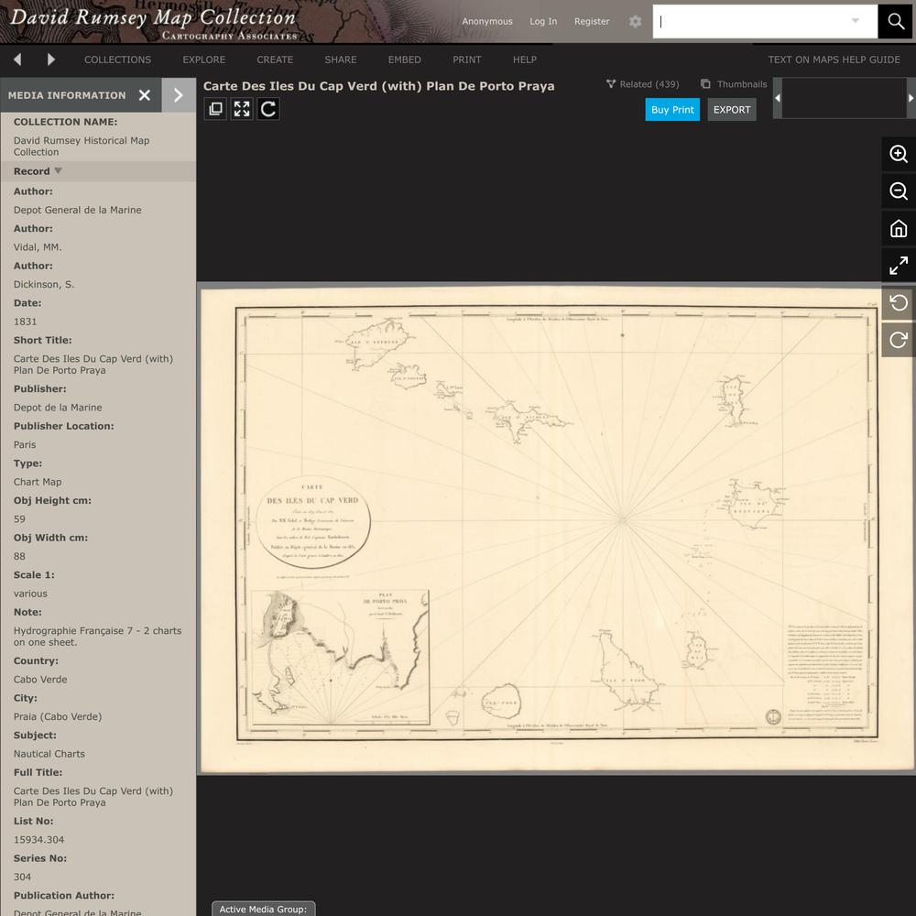Click the Export button

(x=732, y=110)
